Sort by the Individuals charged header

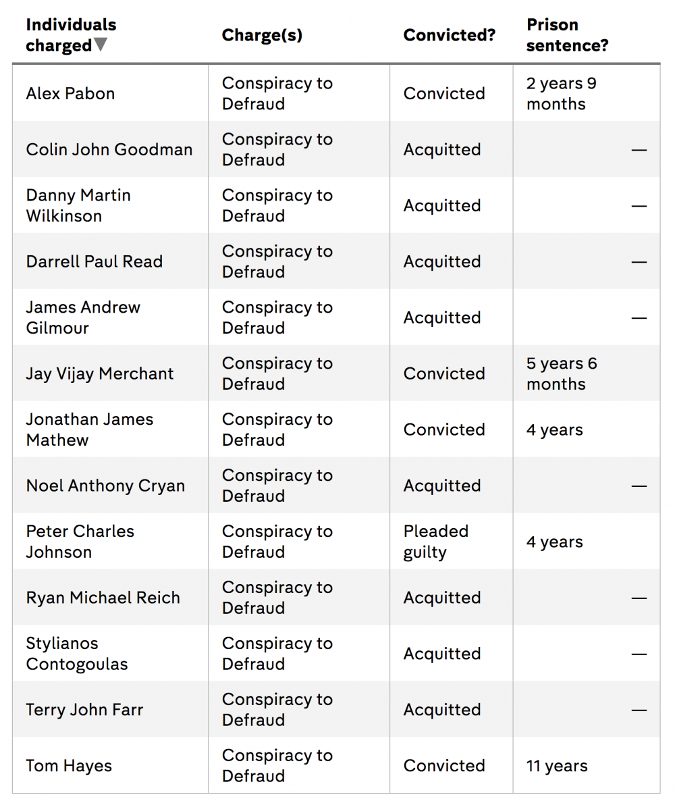pyautogui.click(x=70, y=34)
